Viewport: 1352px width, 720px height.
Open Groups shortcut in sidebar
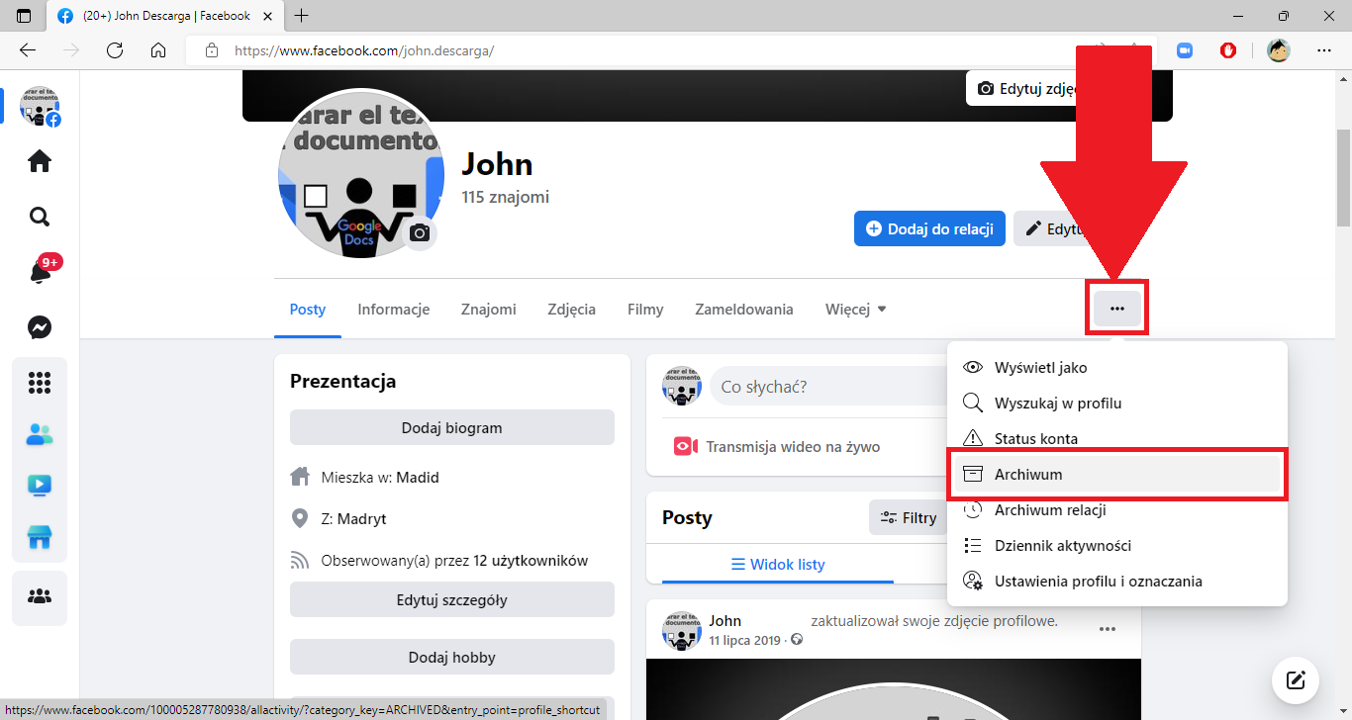[x=40, y=597]
